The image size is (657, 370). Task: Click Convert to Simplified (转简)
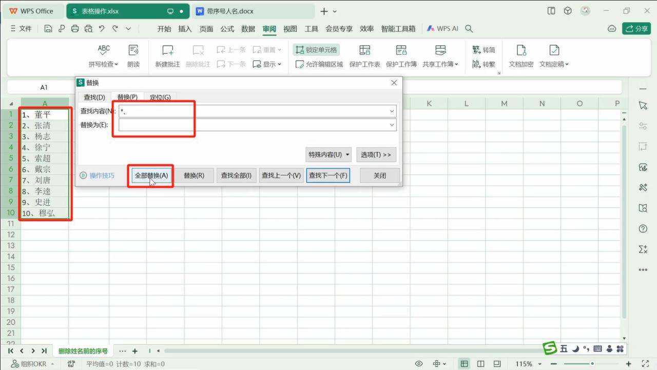coord(484,50)
